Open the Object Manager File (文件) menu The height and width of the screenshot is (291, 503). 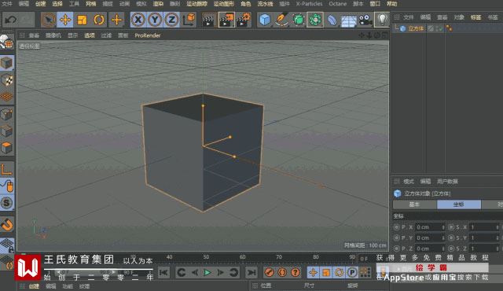pyautogui.click(x=409, y=17)
